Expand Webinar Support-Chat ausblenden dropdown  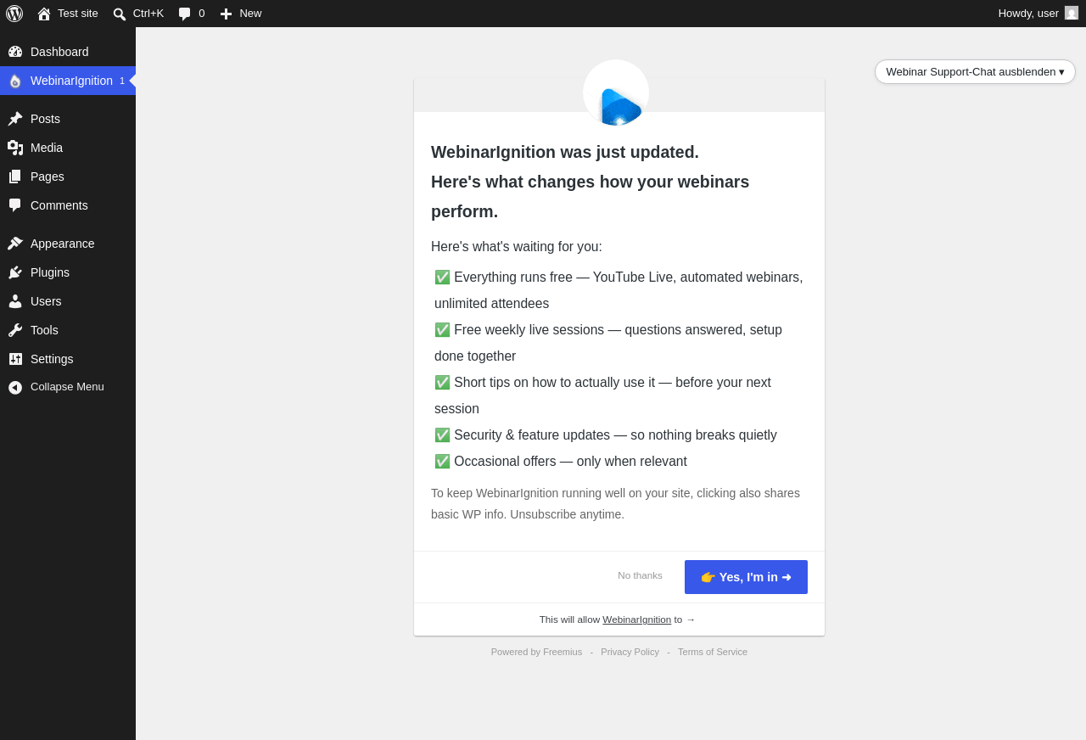(975, 71)
